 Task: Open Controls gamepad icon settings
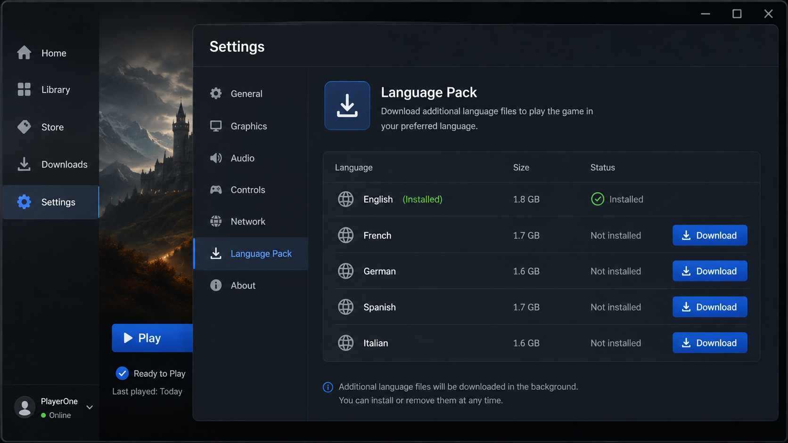click(x=216, y=190)
